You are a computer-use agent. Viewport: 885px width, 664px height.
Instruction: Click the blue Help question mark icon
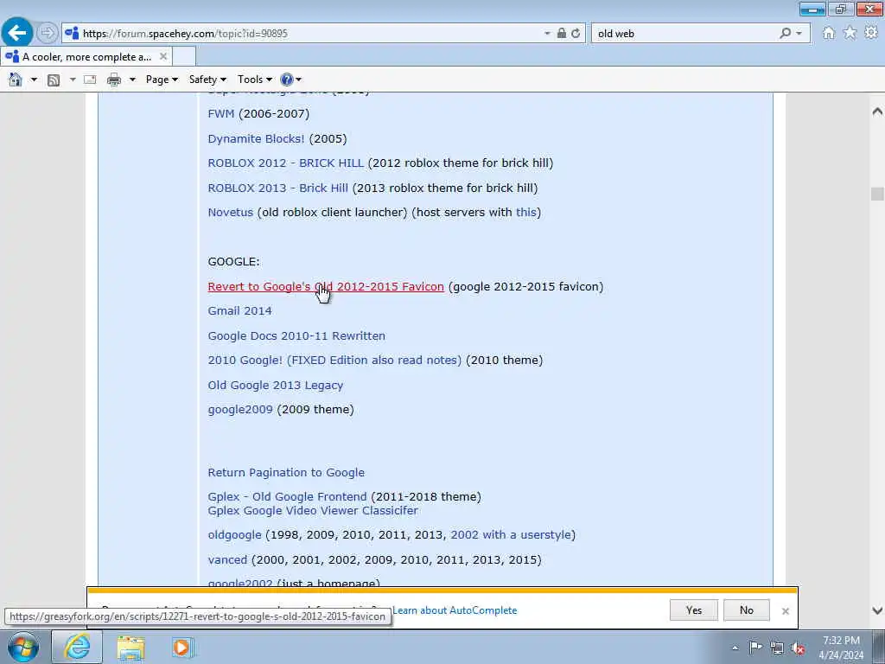pyautogui.click(x=287, y=80)
